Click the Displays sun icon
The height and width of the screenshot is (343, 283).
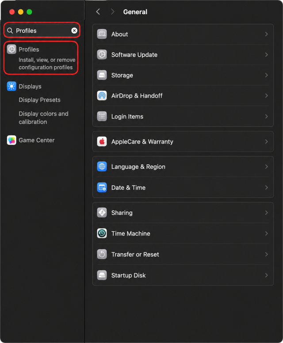point(11,86)
